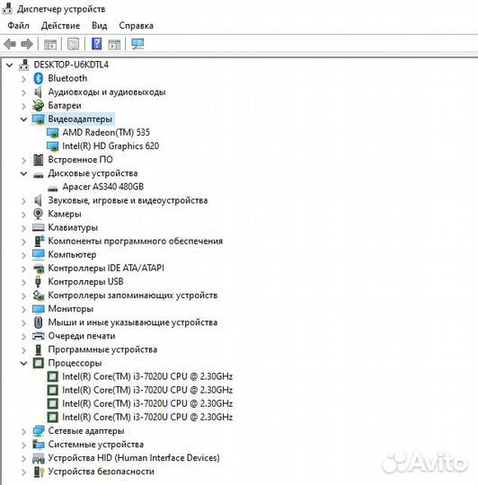Click the CPU icon beside Процессоры
This screenshot has width=478, height=485.
point(39,363)
